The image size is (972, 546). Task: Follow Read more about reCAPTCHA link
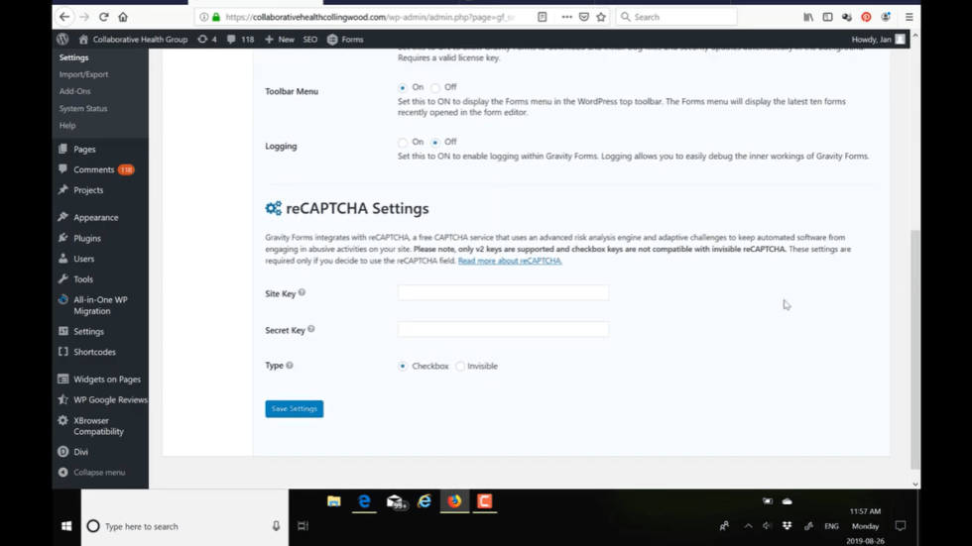[x=510, y=261]
